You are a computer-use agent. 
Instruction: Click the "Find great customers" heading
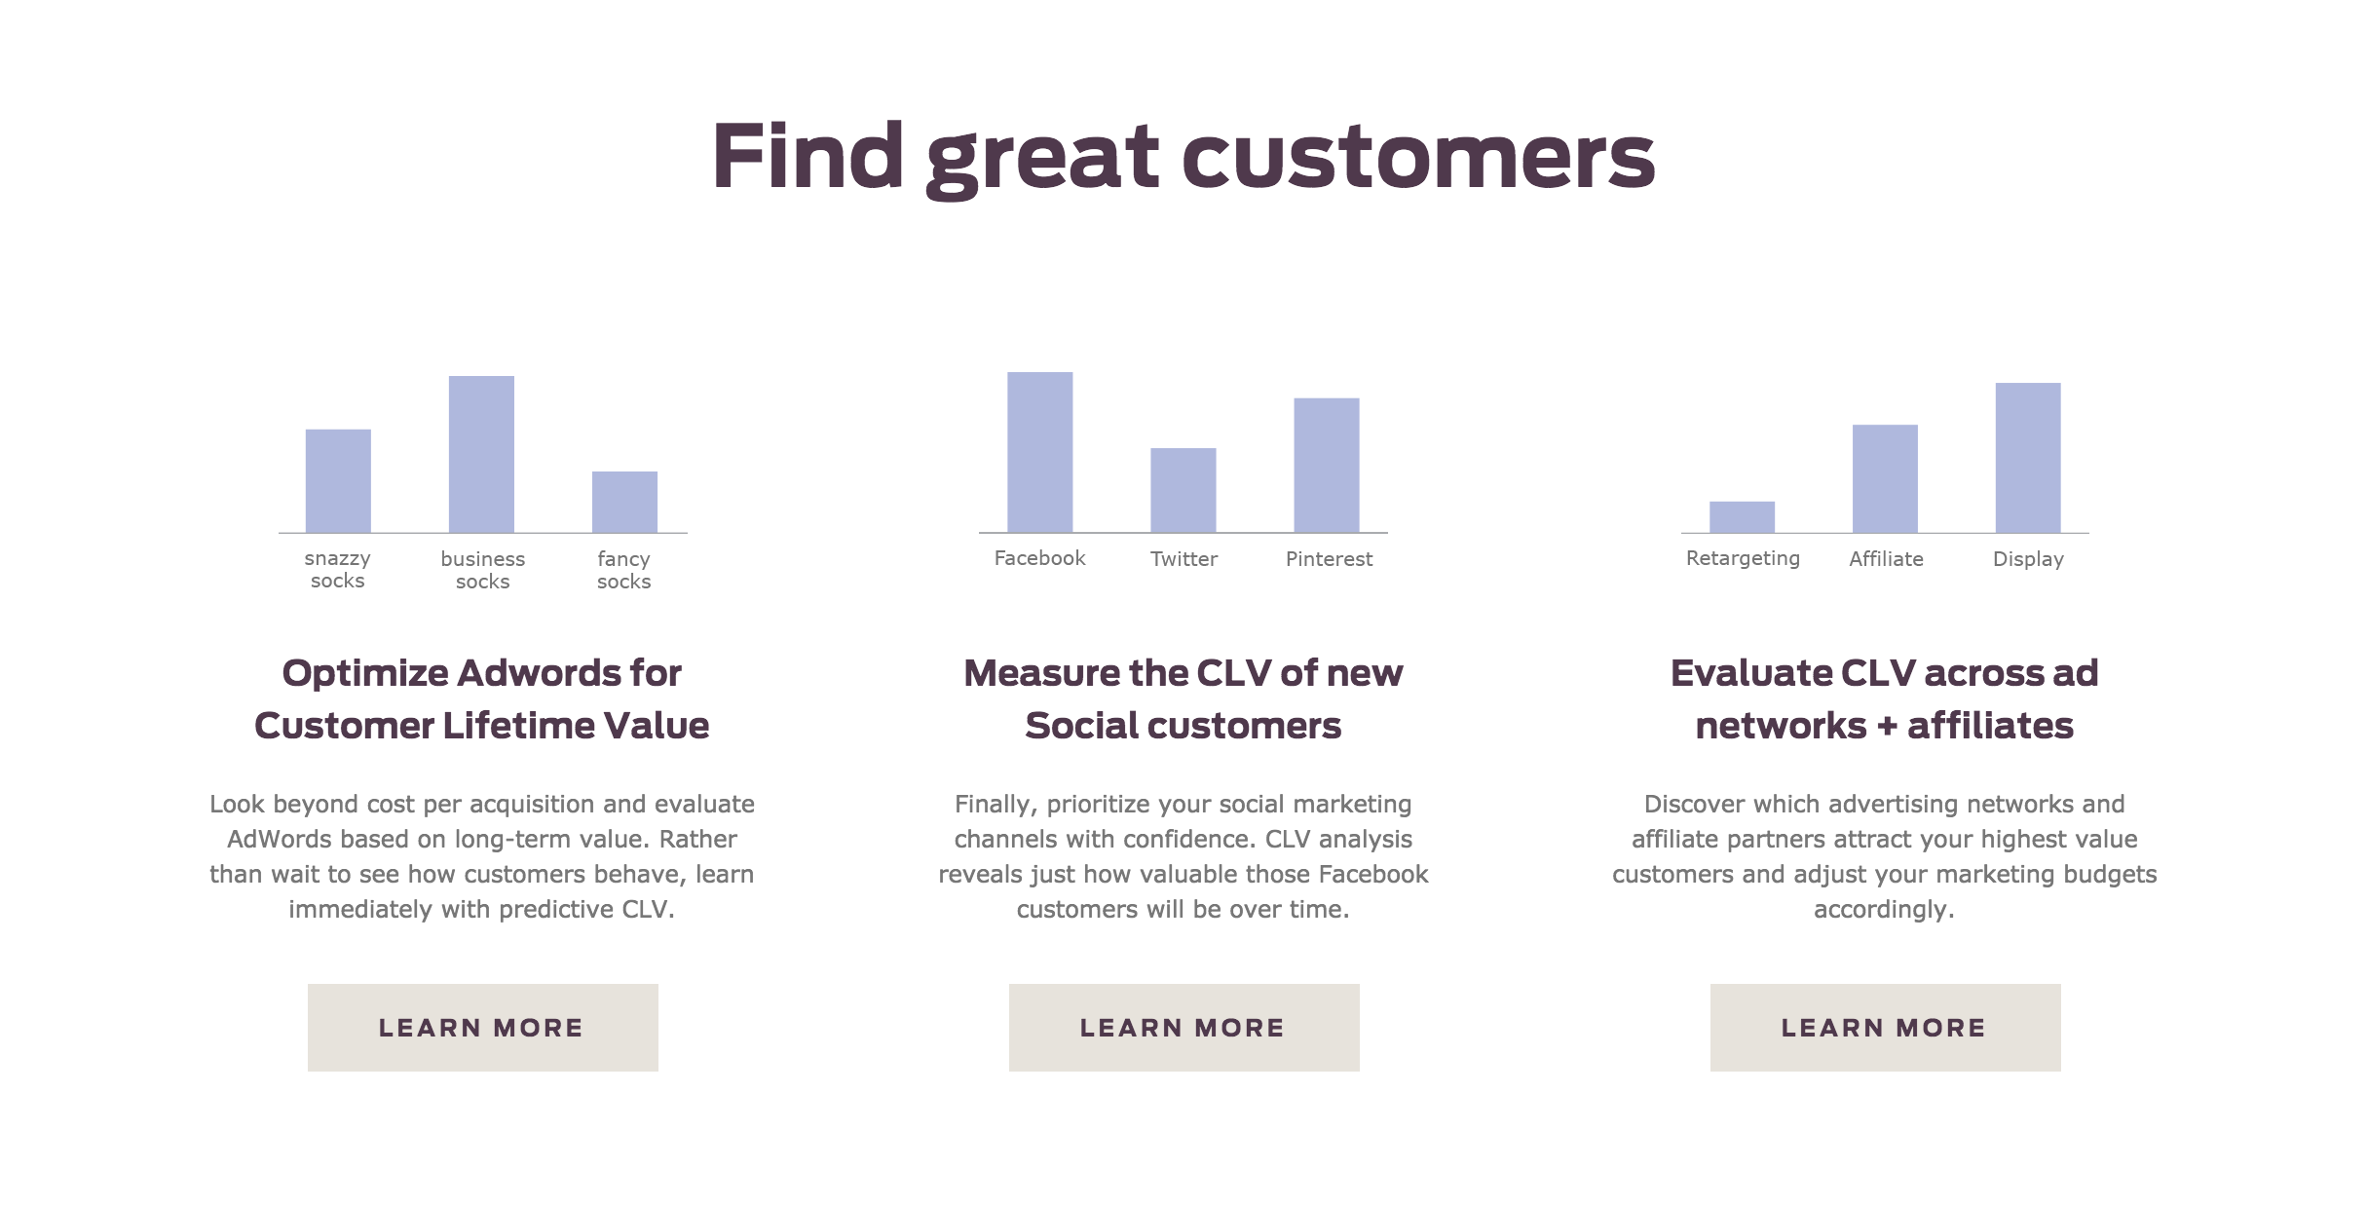[1183, 157]
